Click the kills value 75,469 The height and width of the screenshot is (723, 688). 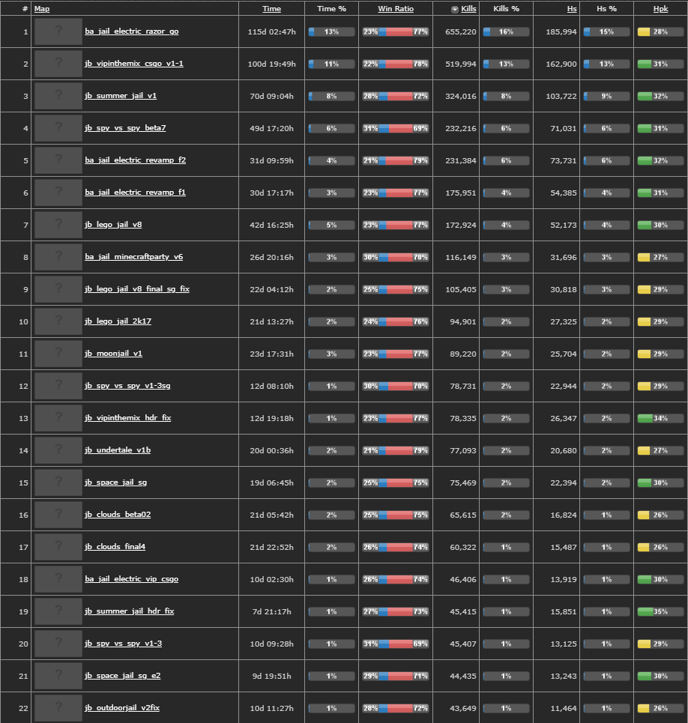point(463,482)
